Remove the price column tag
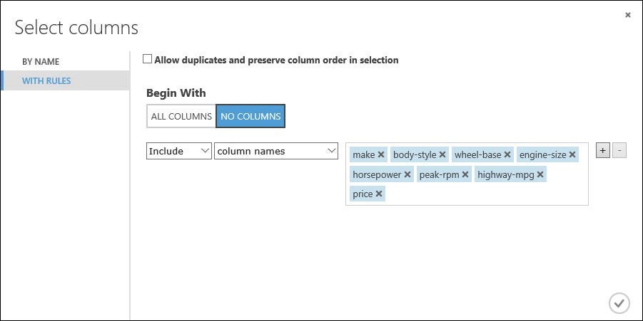Screen dimensions: 643x321 (x=379, y=194)
